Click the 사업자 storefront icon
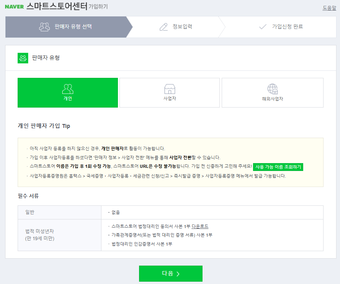Viewport: 340px width, 284px height. coord(170,88)
